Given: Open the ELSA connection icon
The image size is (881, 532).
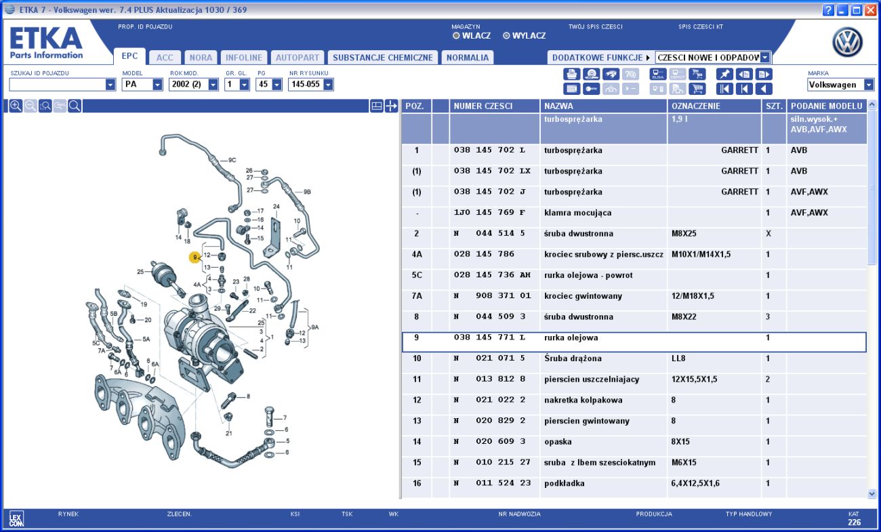Looking at the screenshot, I should 658,74.
